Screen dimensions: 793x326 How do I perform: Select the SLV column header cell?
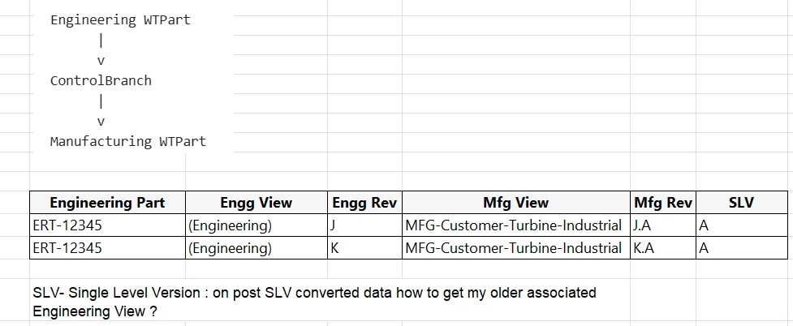click(742, 203)
